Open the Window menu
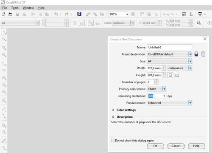Image resolution: width=212 pixels, height=153 pixels. [28, 8]
